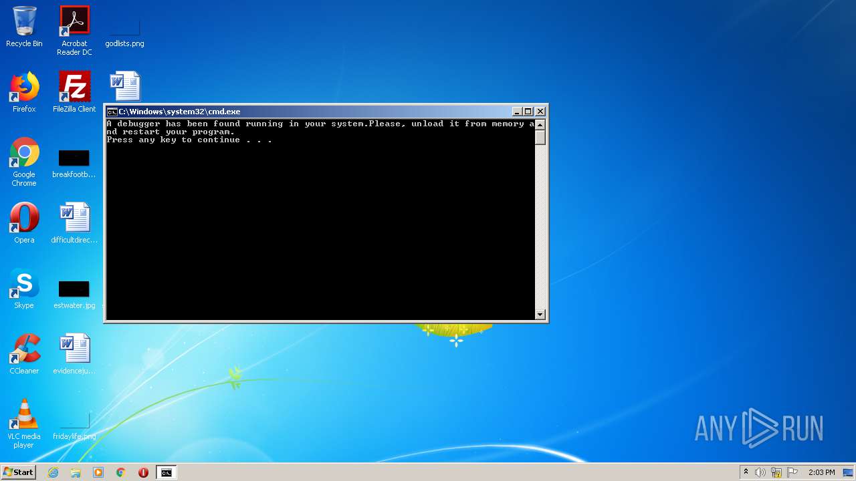Select the Word document beside FileZilla Client

tap(124, 86)
